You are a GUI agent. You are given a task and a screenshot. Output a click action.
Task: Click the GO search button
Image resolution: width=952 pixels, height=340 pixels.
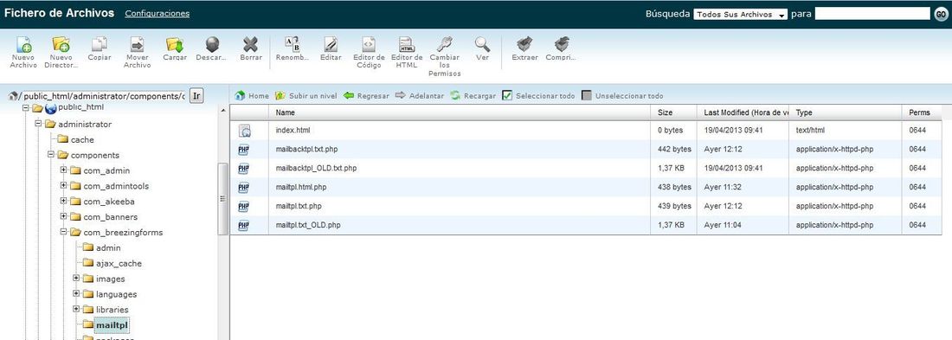[941, 14]
